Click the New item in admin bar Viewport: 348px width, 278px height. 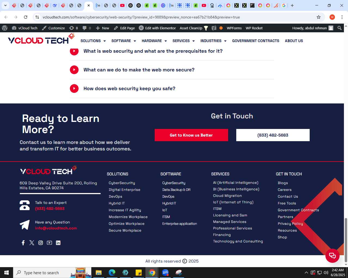click(102, 28)
